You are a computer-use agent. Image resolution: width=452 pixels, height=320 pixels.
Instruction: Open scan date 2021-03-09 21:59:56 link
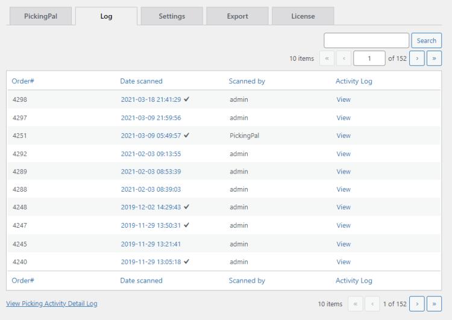tap(151, 118)
